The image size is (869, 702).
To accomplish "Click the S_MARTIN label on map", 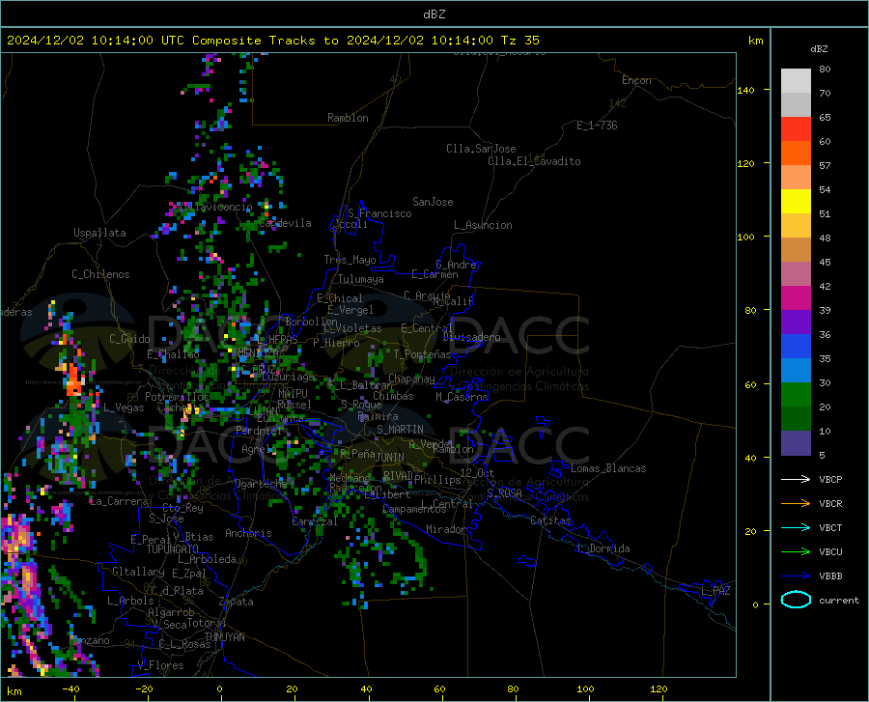I will [400, 430].
